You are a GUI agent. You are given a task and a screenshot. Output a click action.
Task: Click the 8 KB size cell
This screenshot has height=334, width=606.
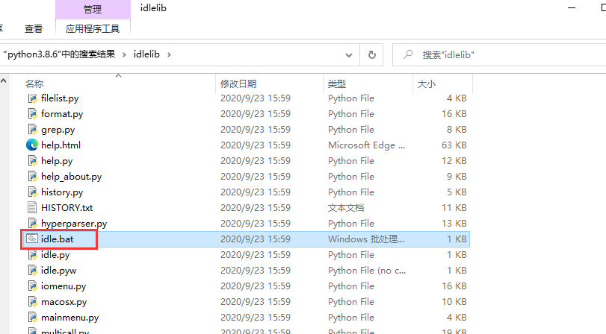457,130
